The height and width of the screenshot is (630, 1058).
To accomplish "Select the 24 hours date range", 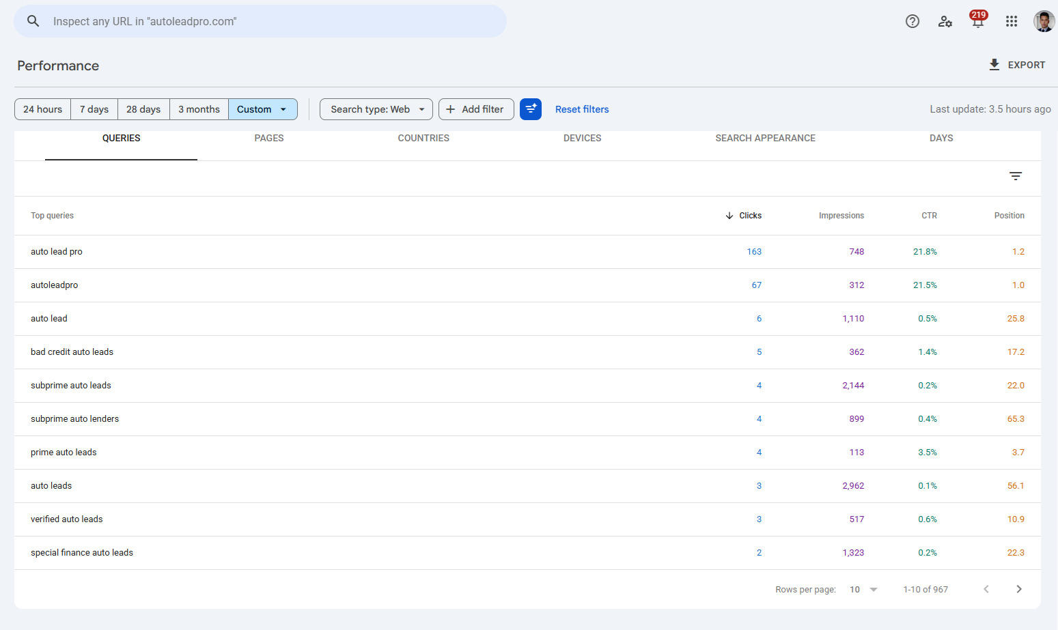I will click(x=42, y=109).
